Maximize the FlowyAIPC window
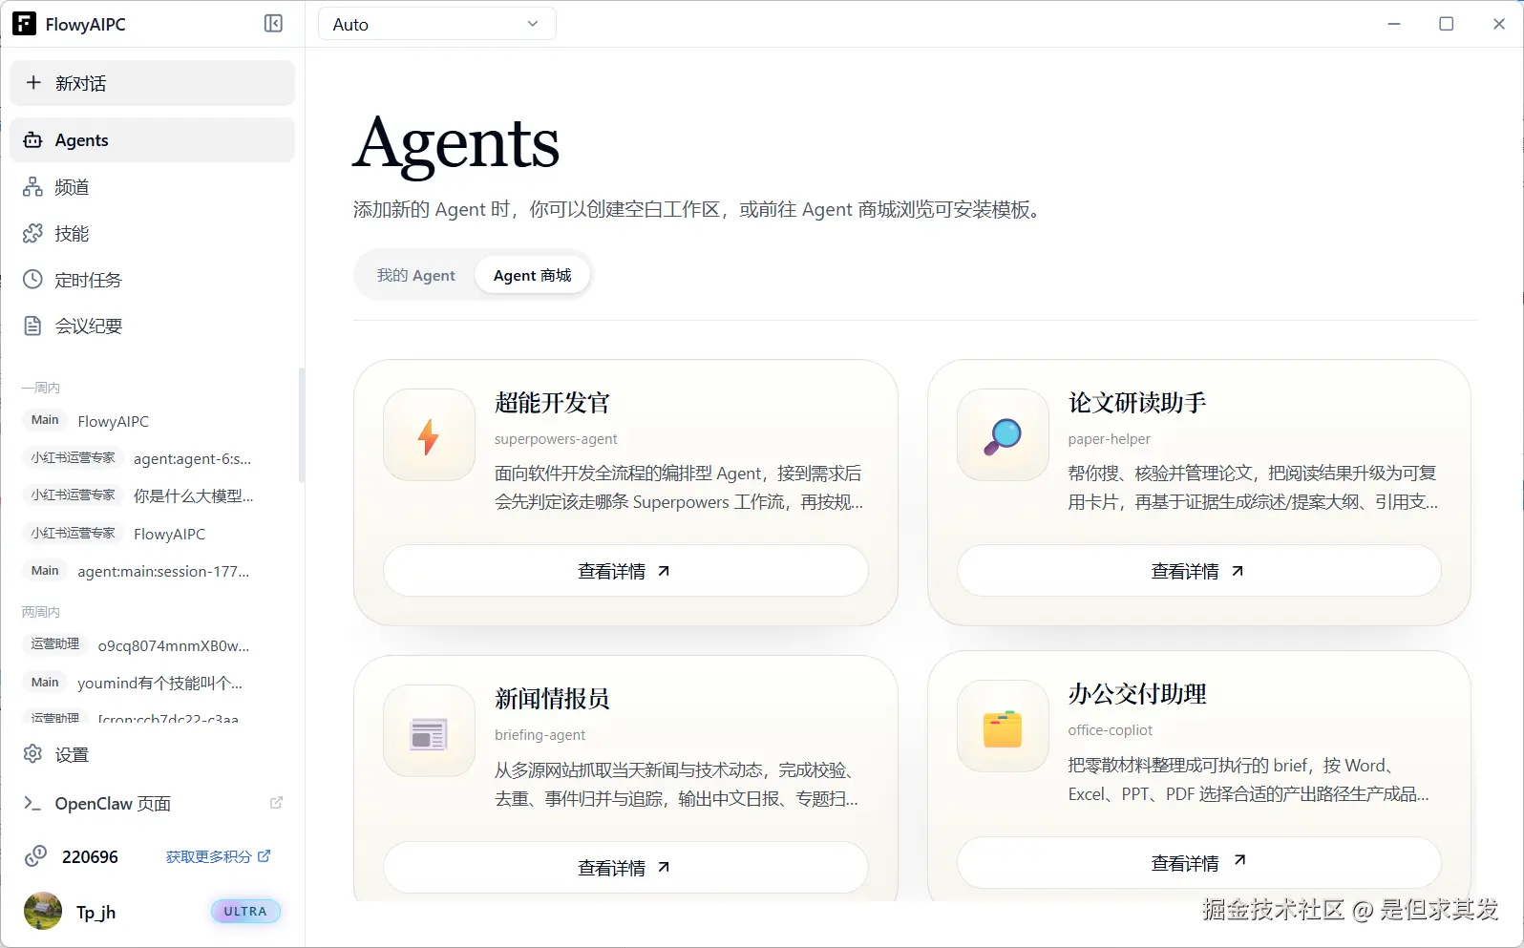This screenshot has height=948, width=1524. [x=1447, y=24]
